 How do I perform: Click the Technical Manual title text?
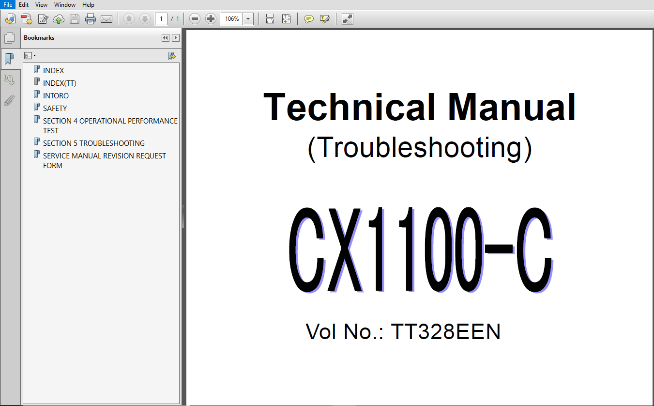[x=420, y=107]
